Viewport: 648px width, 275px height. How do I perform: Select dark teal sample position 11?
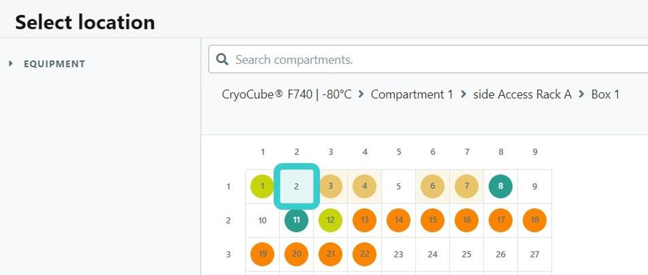click(x=297, y=220)
